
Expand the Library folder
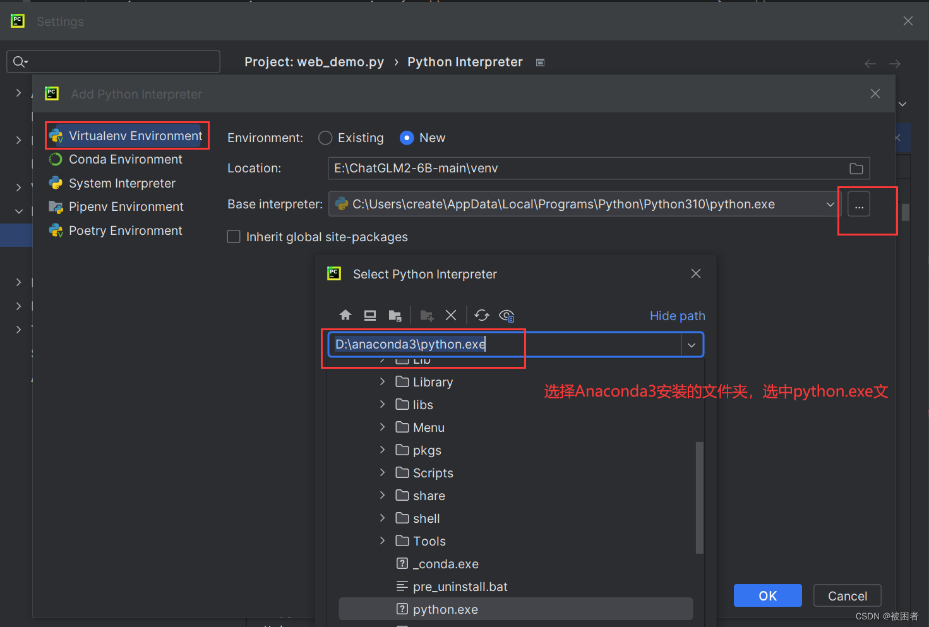pyautogui.click(x=382, y=381)
